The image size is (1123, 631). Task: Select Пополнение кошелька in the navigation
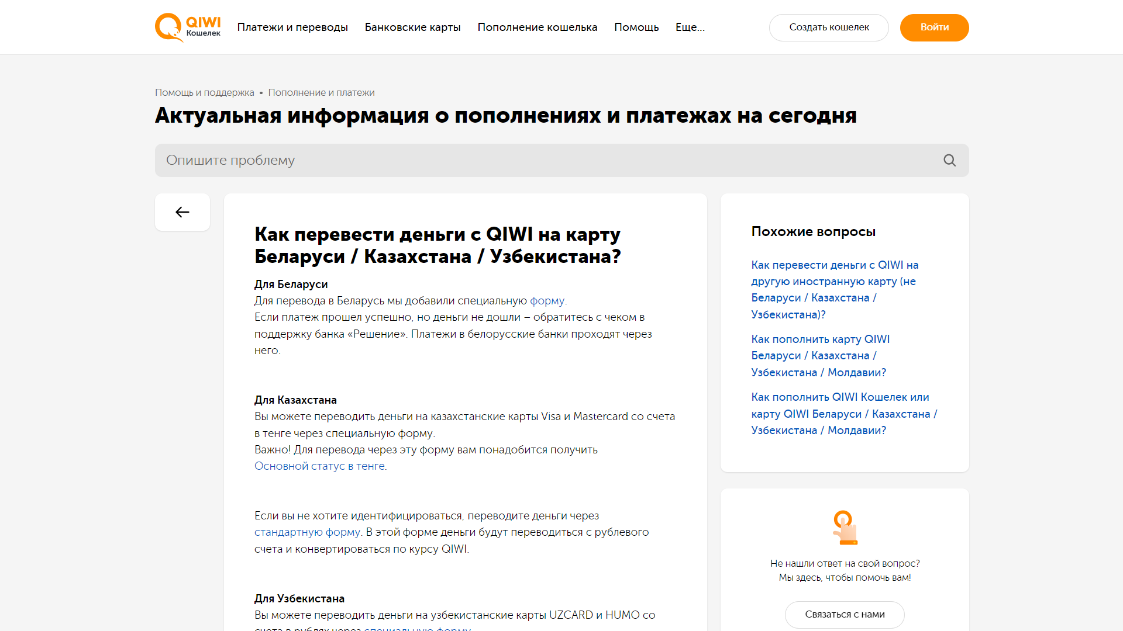537,27
